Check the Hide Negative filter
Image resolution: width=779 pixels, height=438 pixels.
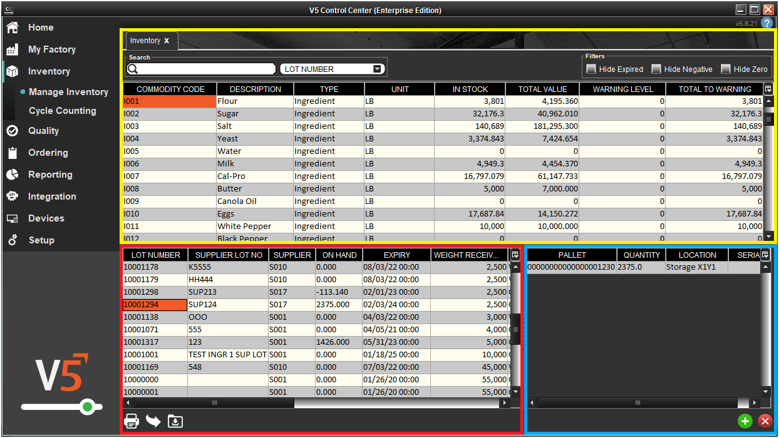pyautogui.click(x=656, y=69)
